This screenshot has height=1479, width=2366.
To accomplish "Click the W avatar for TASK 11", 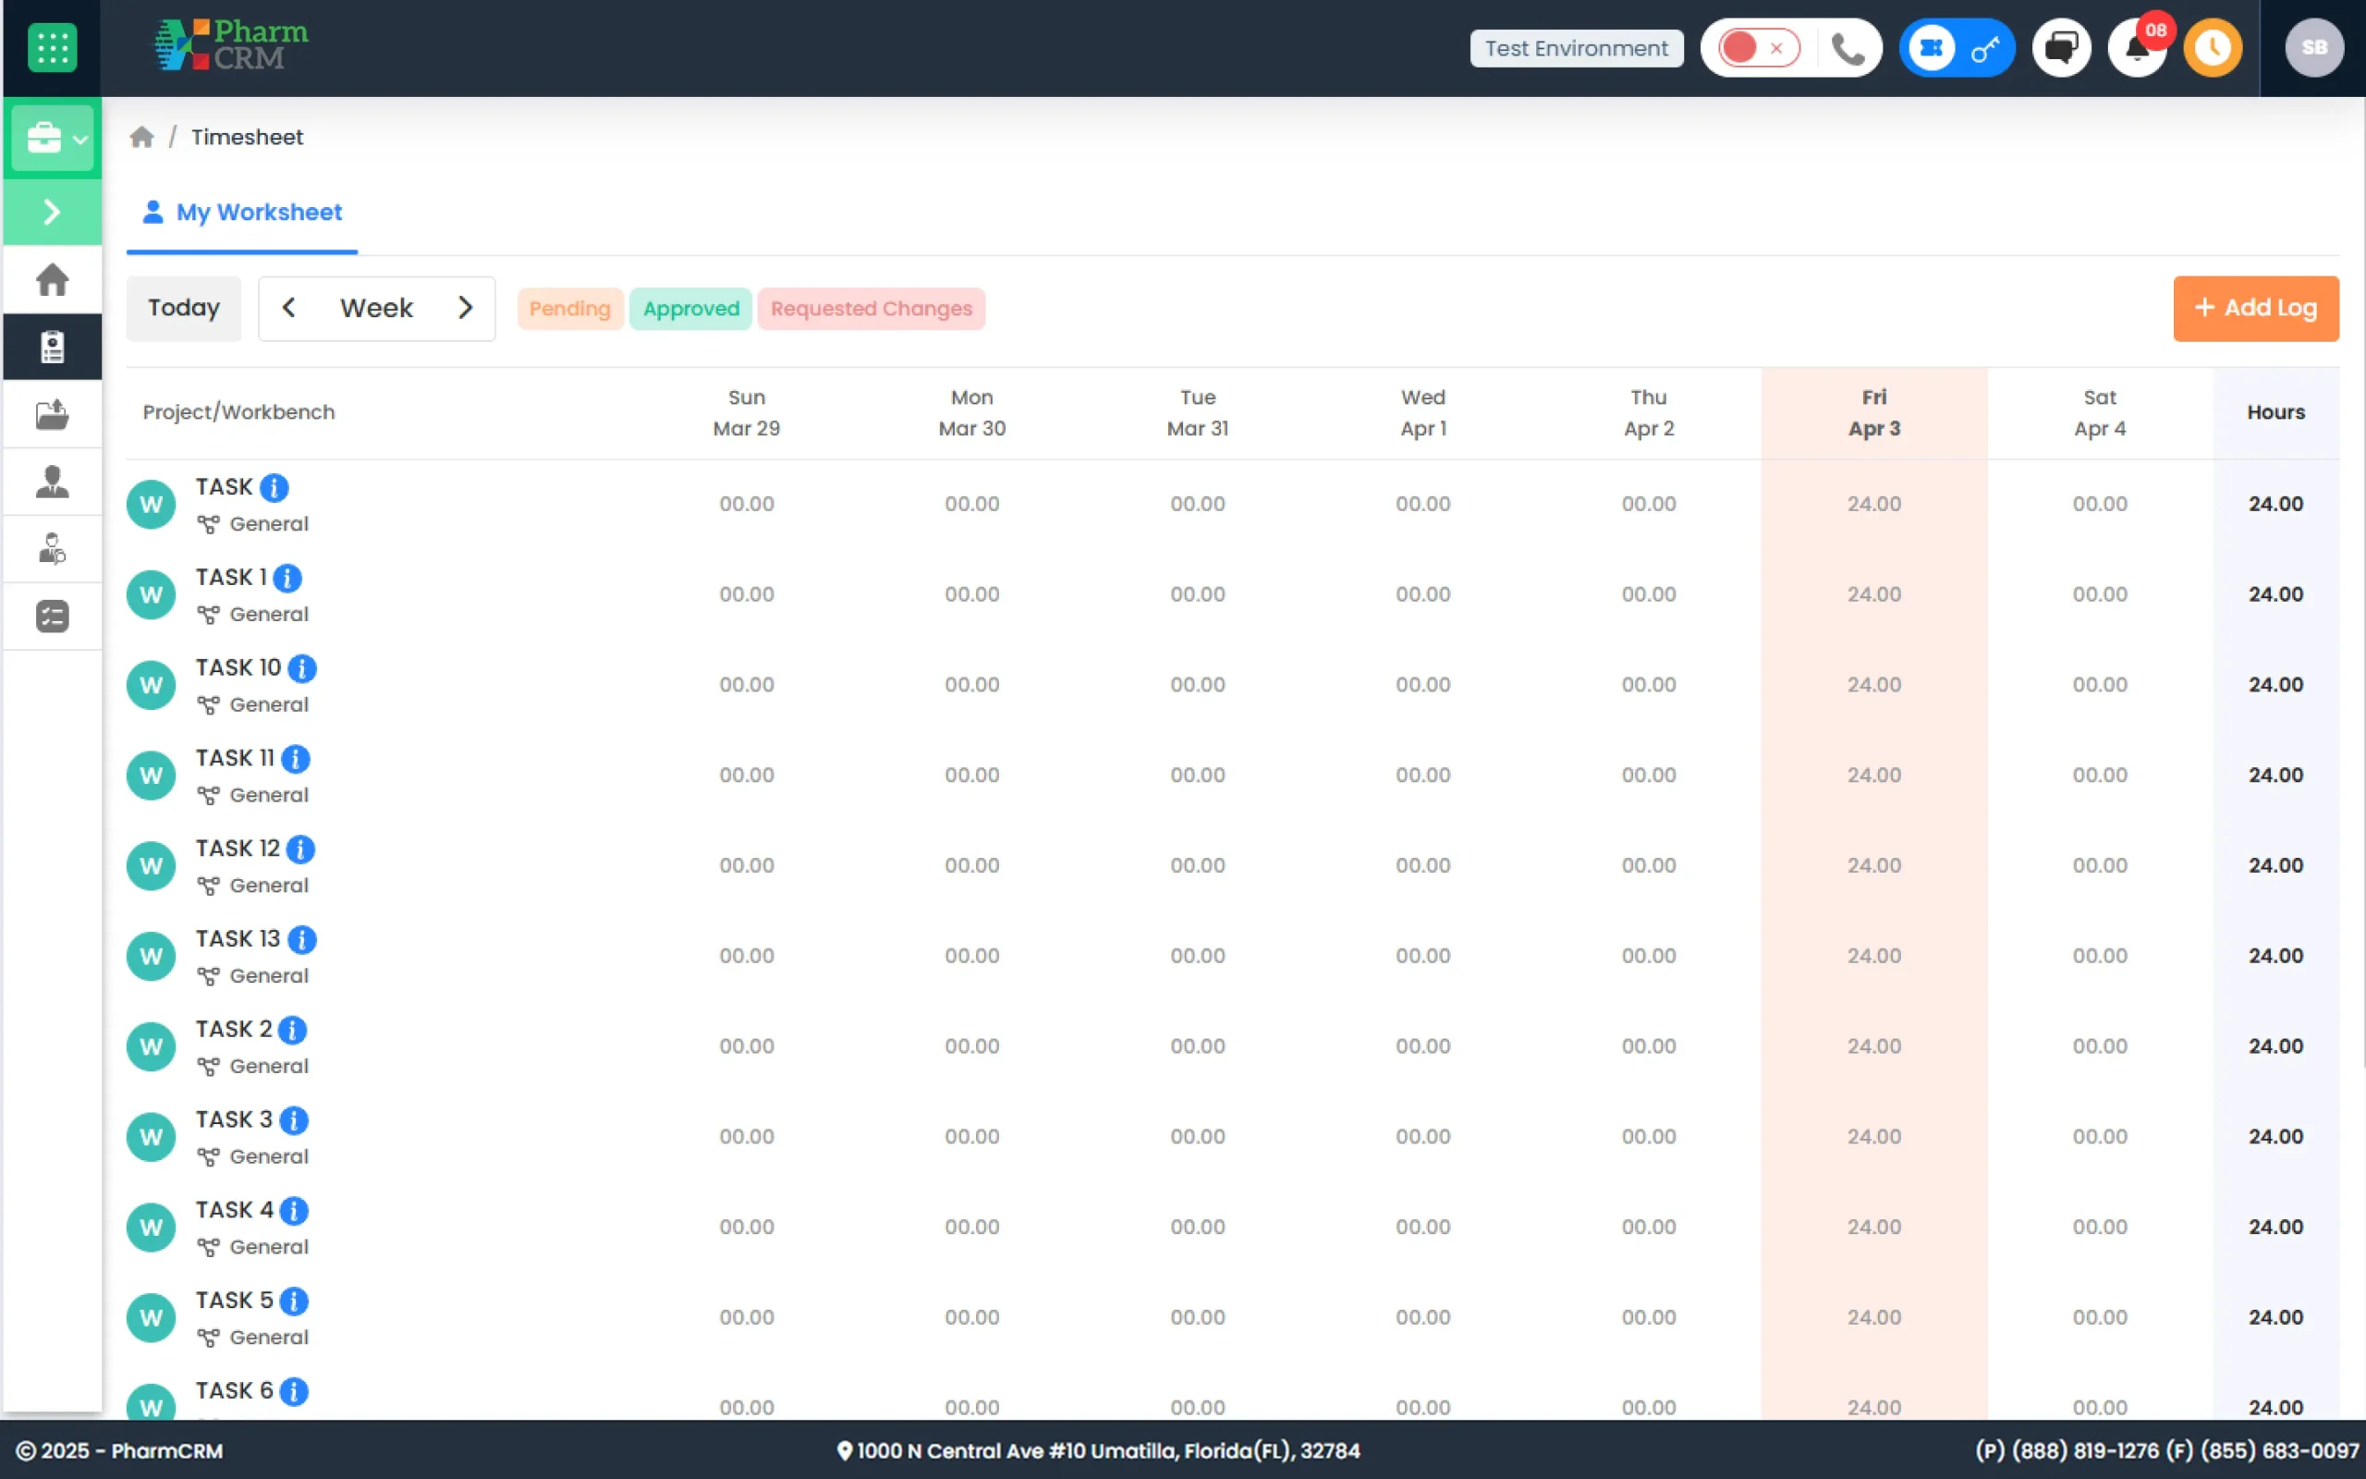I will coord(151,776).
